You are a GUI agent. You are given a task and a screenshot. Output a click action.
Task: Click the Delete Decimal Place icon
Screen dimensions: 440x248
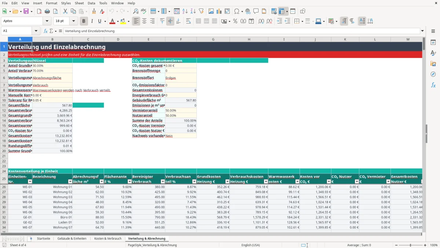coord(269,21)
